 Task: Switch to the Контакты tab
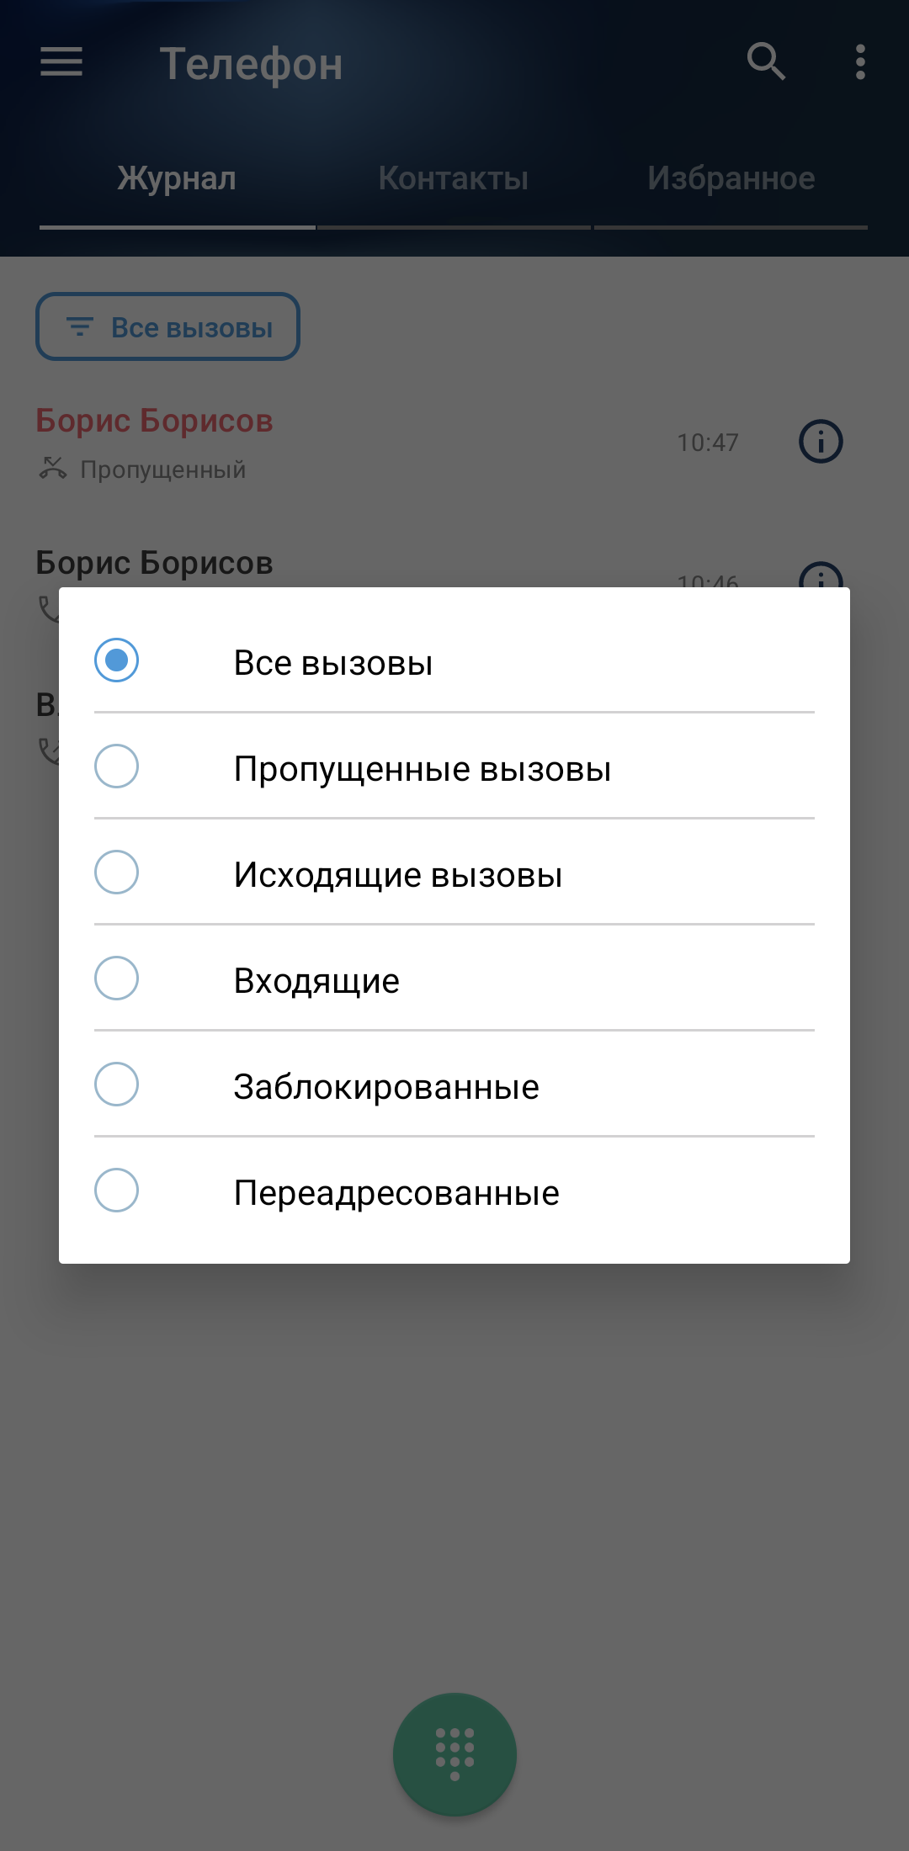coord(454,178)
